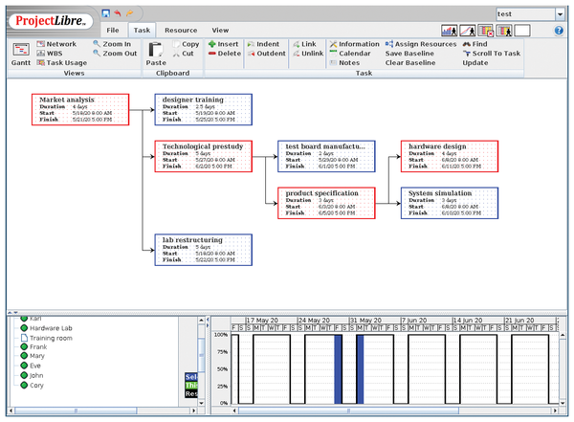
Task: Outdent the selected task
Action: 267,54
